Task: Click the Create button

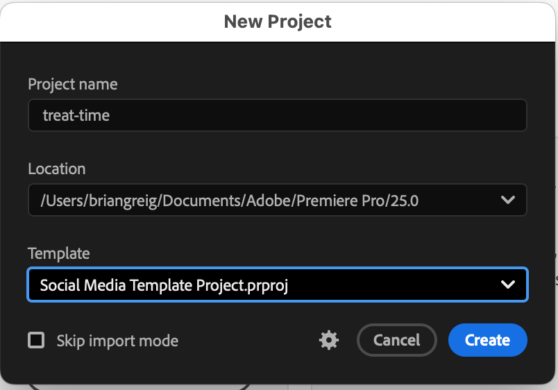Action: click(487, 340)
